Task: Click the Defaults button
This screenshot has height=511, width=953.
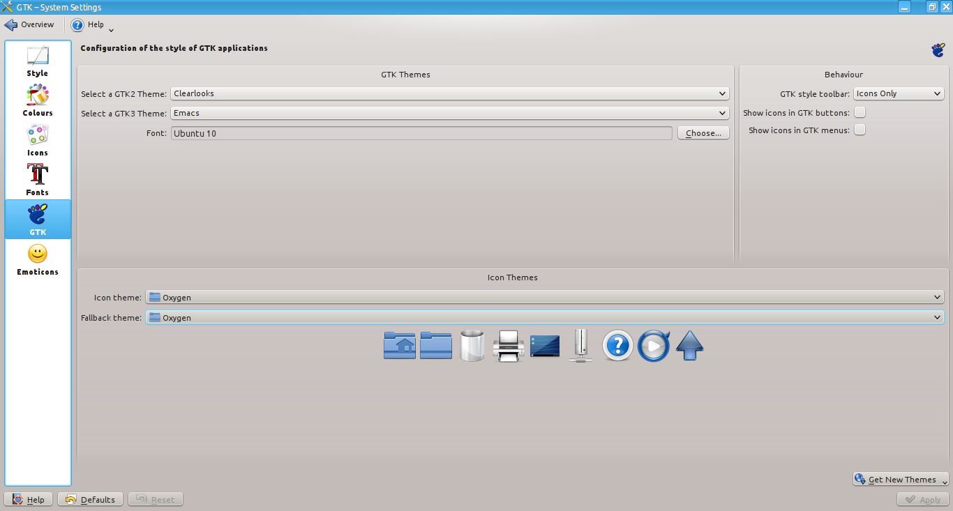Action: click(x=91, y=499)
